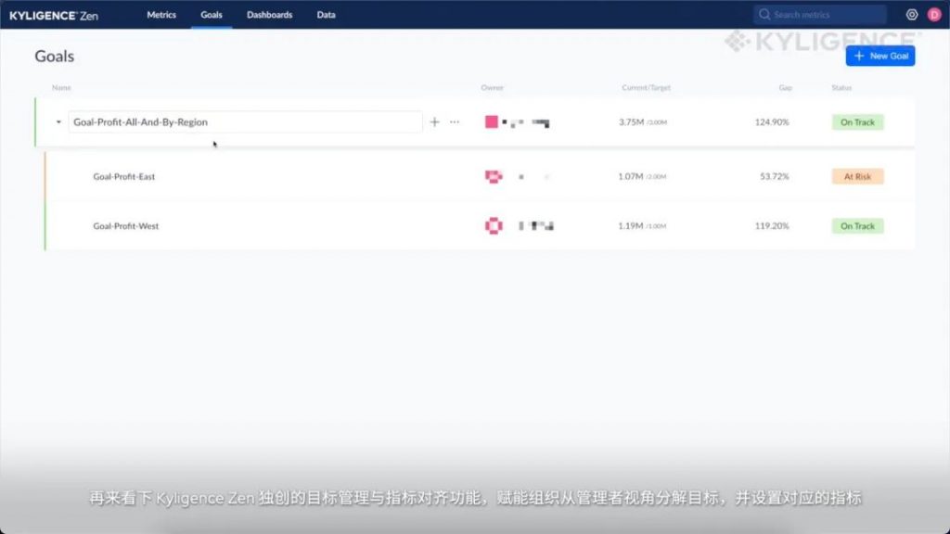
Task: Open the settings gear icon
Action: tap(911, 15)
